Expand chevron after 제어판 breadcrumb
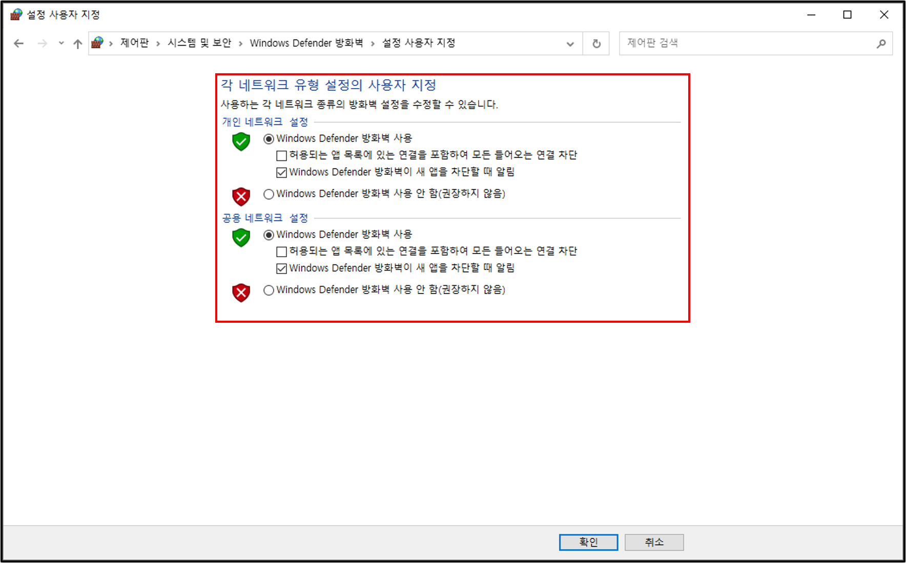Screen dimensions: 906x563 (x=158, y=44)
